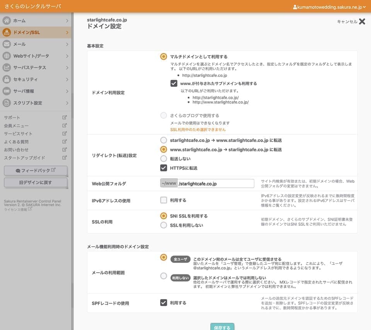Click the Web site/data globe icon
This screenshot has height=330, width=371.
pos(7,56)
